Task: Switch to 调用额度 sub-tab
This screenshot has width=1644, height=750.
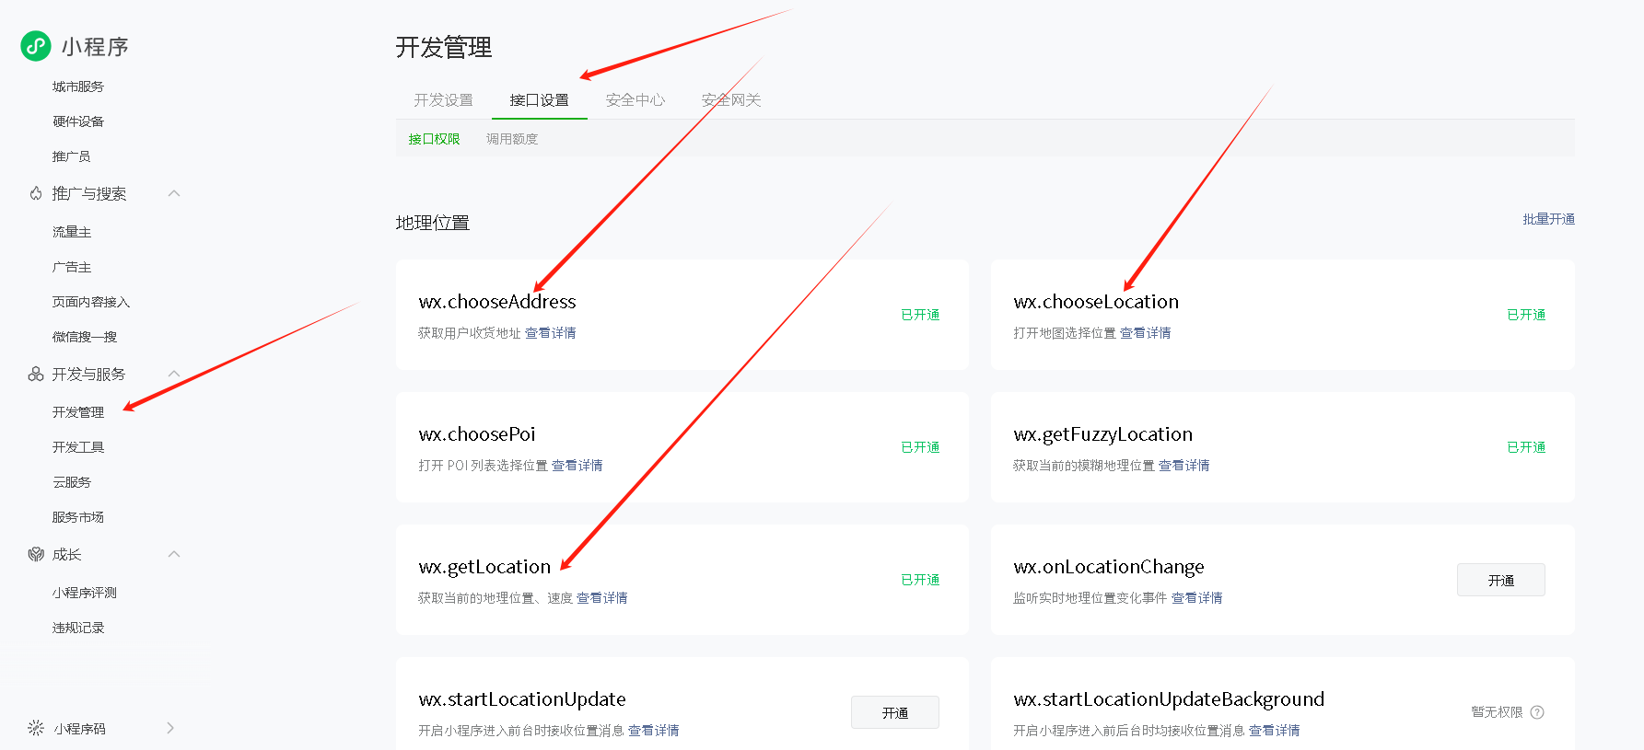Action: (512, 139)
